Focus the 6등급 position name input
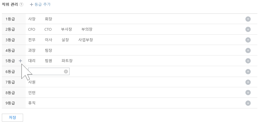Image resolution: width=260 pixels, height=124 pixels. click(x=46, y=71)
